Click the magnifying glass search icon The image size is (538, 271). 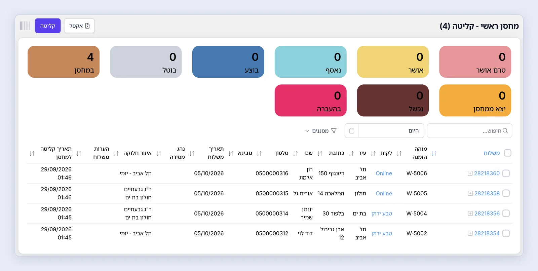pyautogui.click(x=505, y=131)
